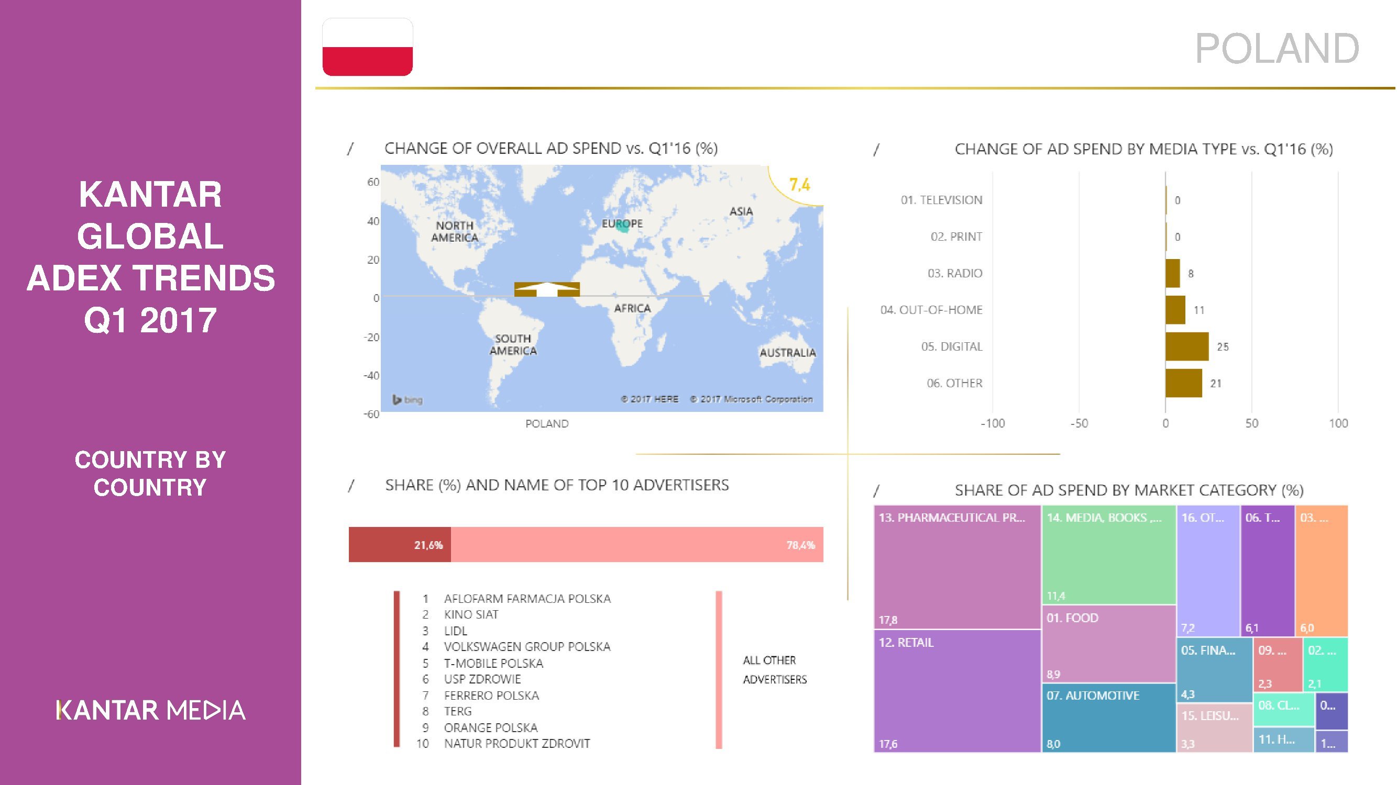The width and height of the screenshot is (1397, 785).
Task: Click the 06. OTHER label
Action: point(954,383)
